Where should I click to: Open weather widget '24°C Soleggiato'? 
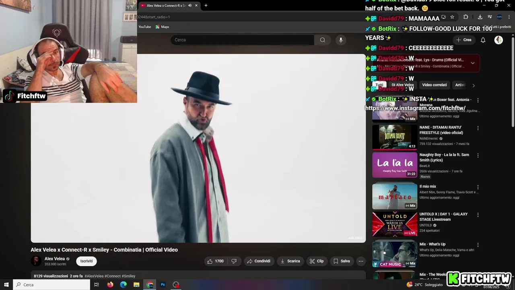(x=424, y=285)
